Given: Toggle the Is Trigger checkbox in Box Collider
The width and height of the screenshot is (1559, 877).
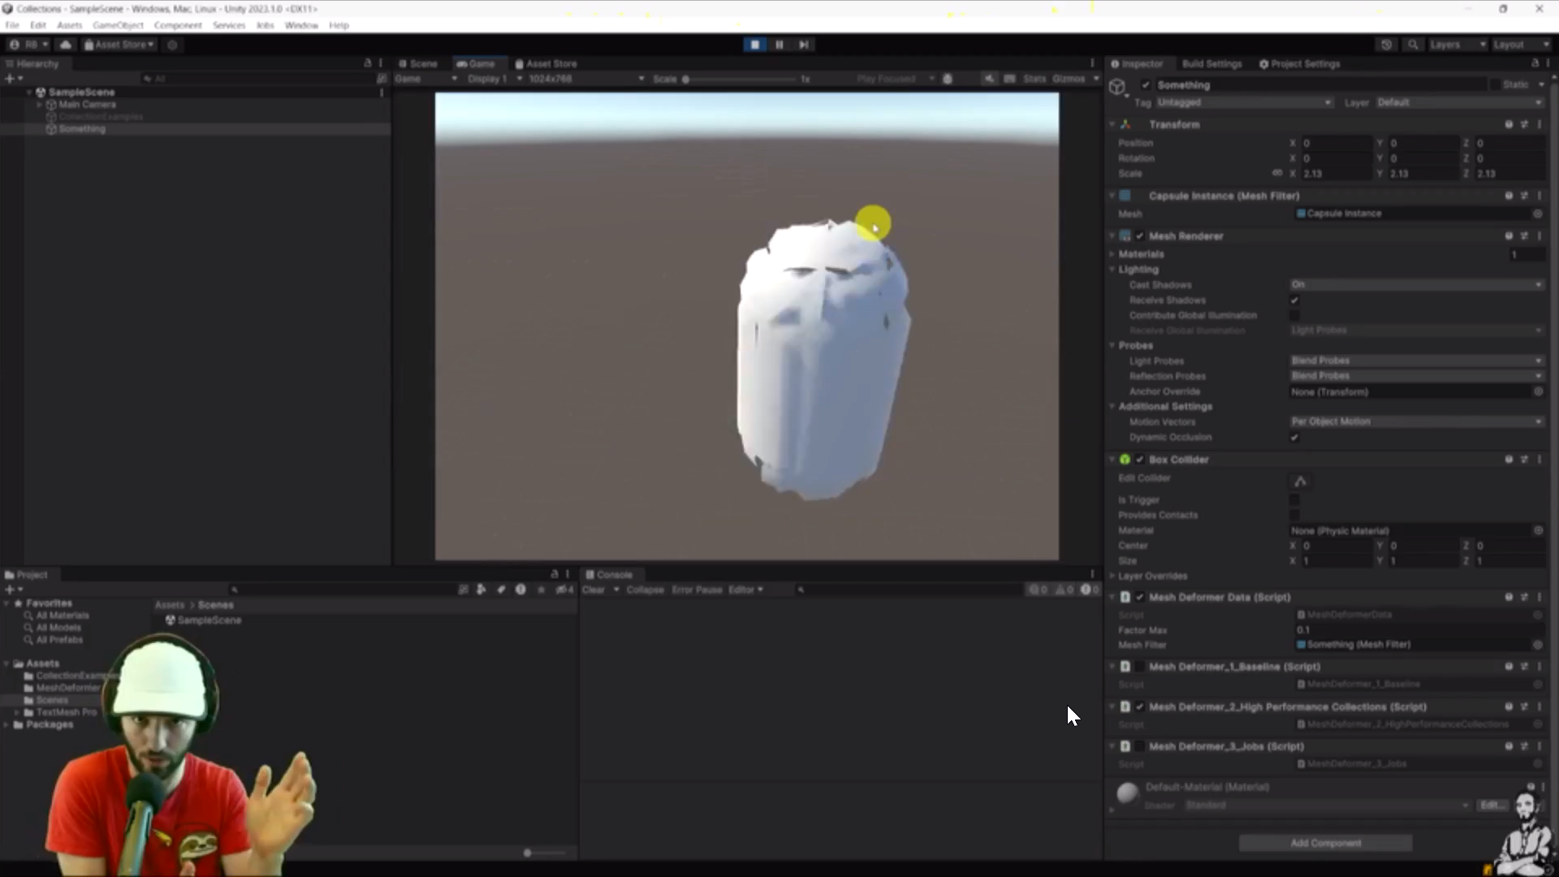Looking at the screenshot, I should tap(1294, 499).
